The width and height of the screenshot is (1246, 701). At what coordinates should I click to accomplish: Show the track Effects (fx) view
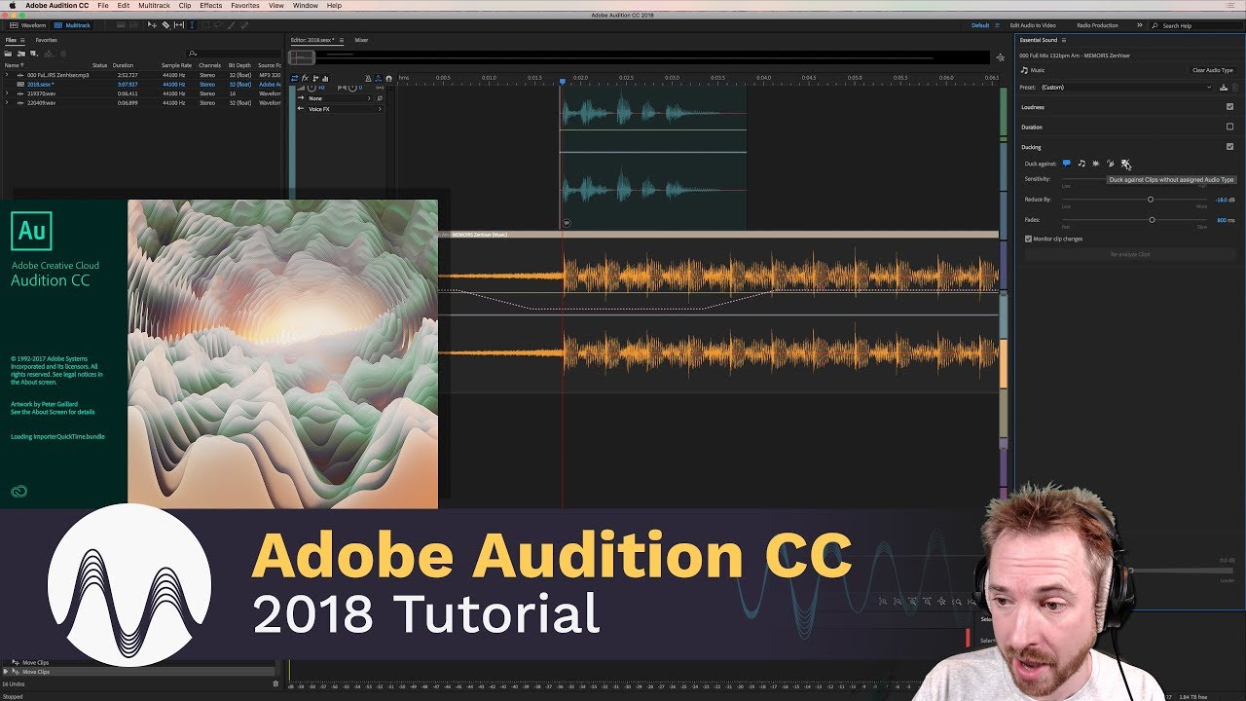(305, 79)
